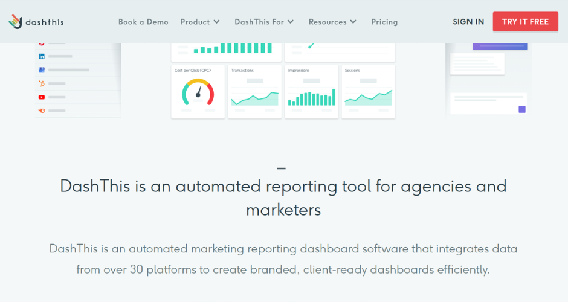The height and width of the screenshot is (302, 568).
Task: Click the Product chevron arrow
Action: tap(216, 22)
